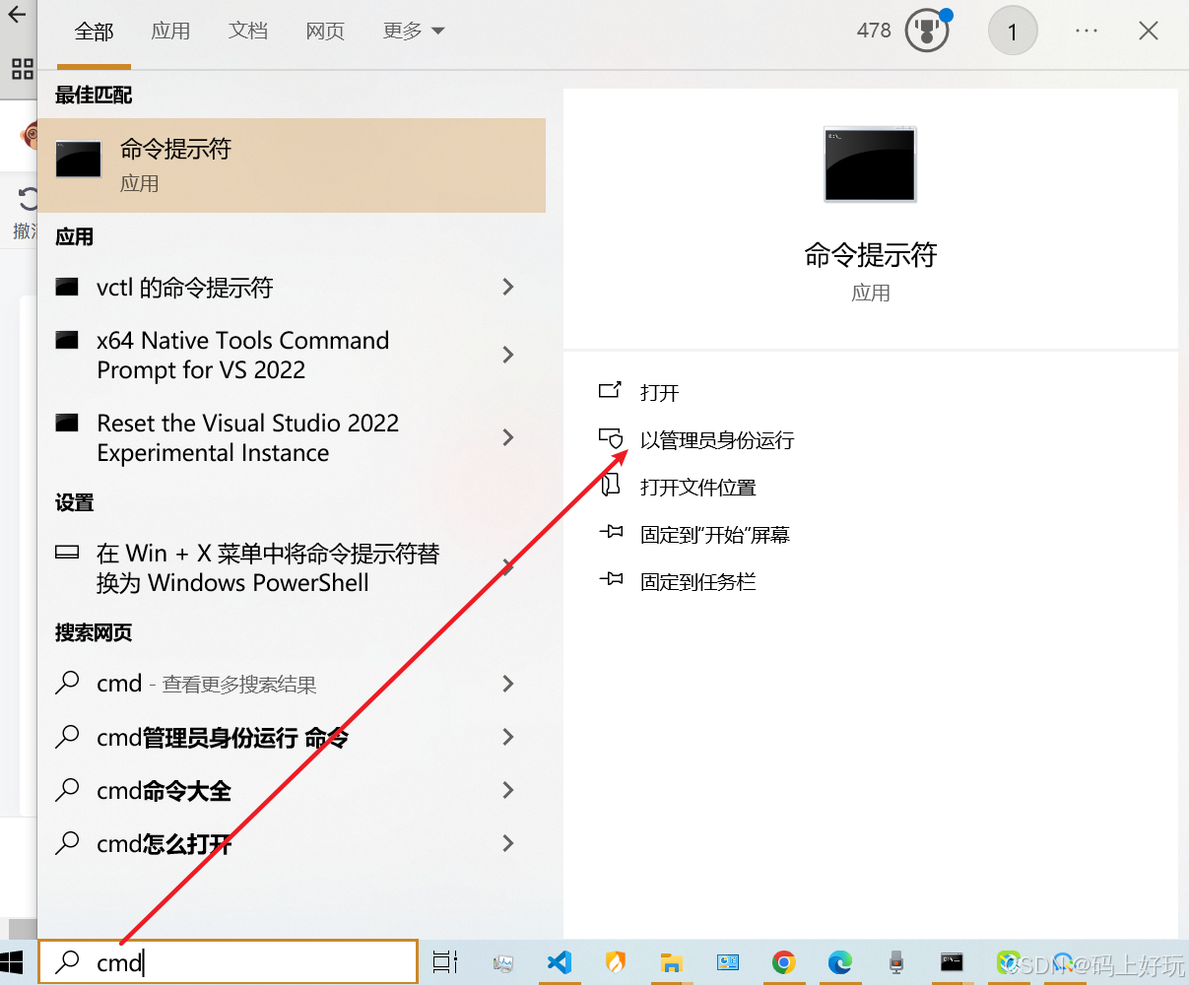
Task: Launch Visual Studio Code from the taskbar
Action: point(559,962)
